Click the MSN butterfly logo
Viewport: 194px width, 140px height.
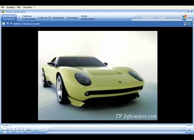coord(184,17)
